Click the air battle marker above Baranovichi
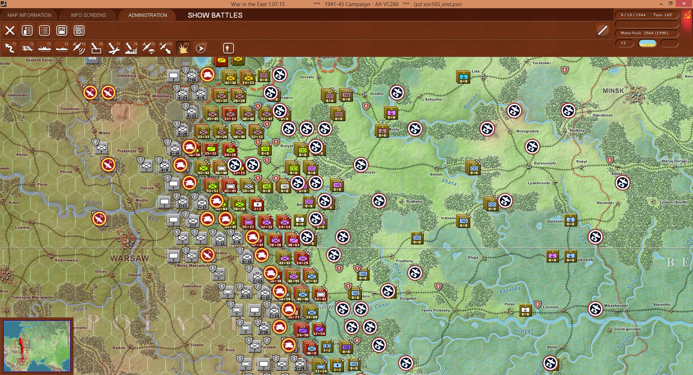The width and height of the screenshot is (693, 375). (x=532, y=147)
